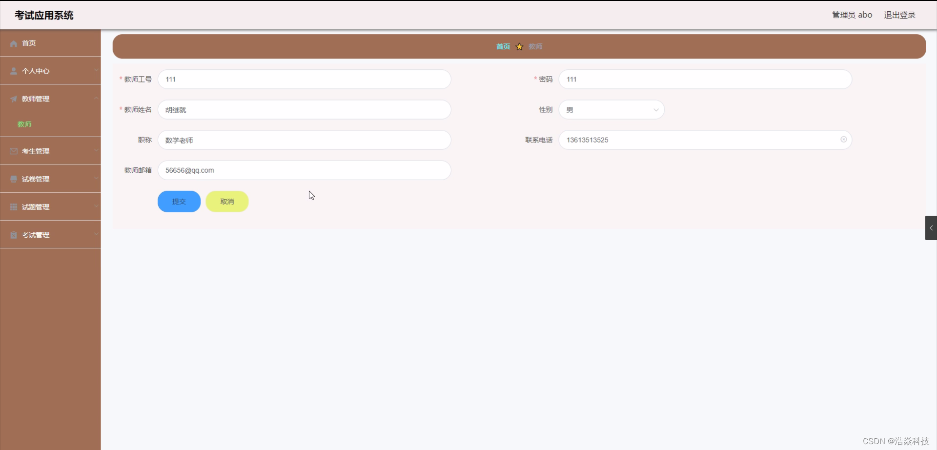Select the home icon beside 首页
Screen dimensions: 937x450
click(13, 43)
